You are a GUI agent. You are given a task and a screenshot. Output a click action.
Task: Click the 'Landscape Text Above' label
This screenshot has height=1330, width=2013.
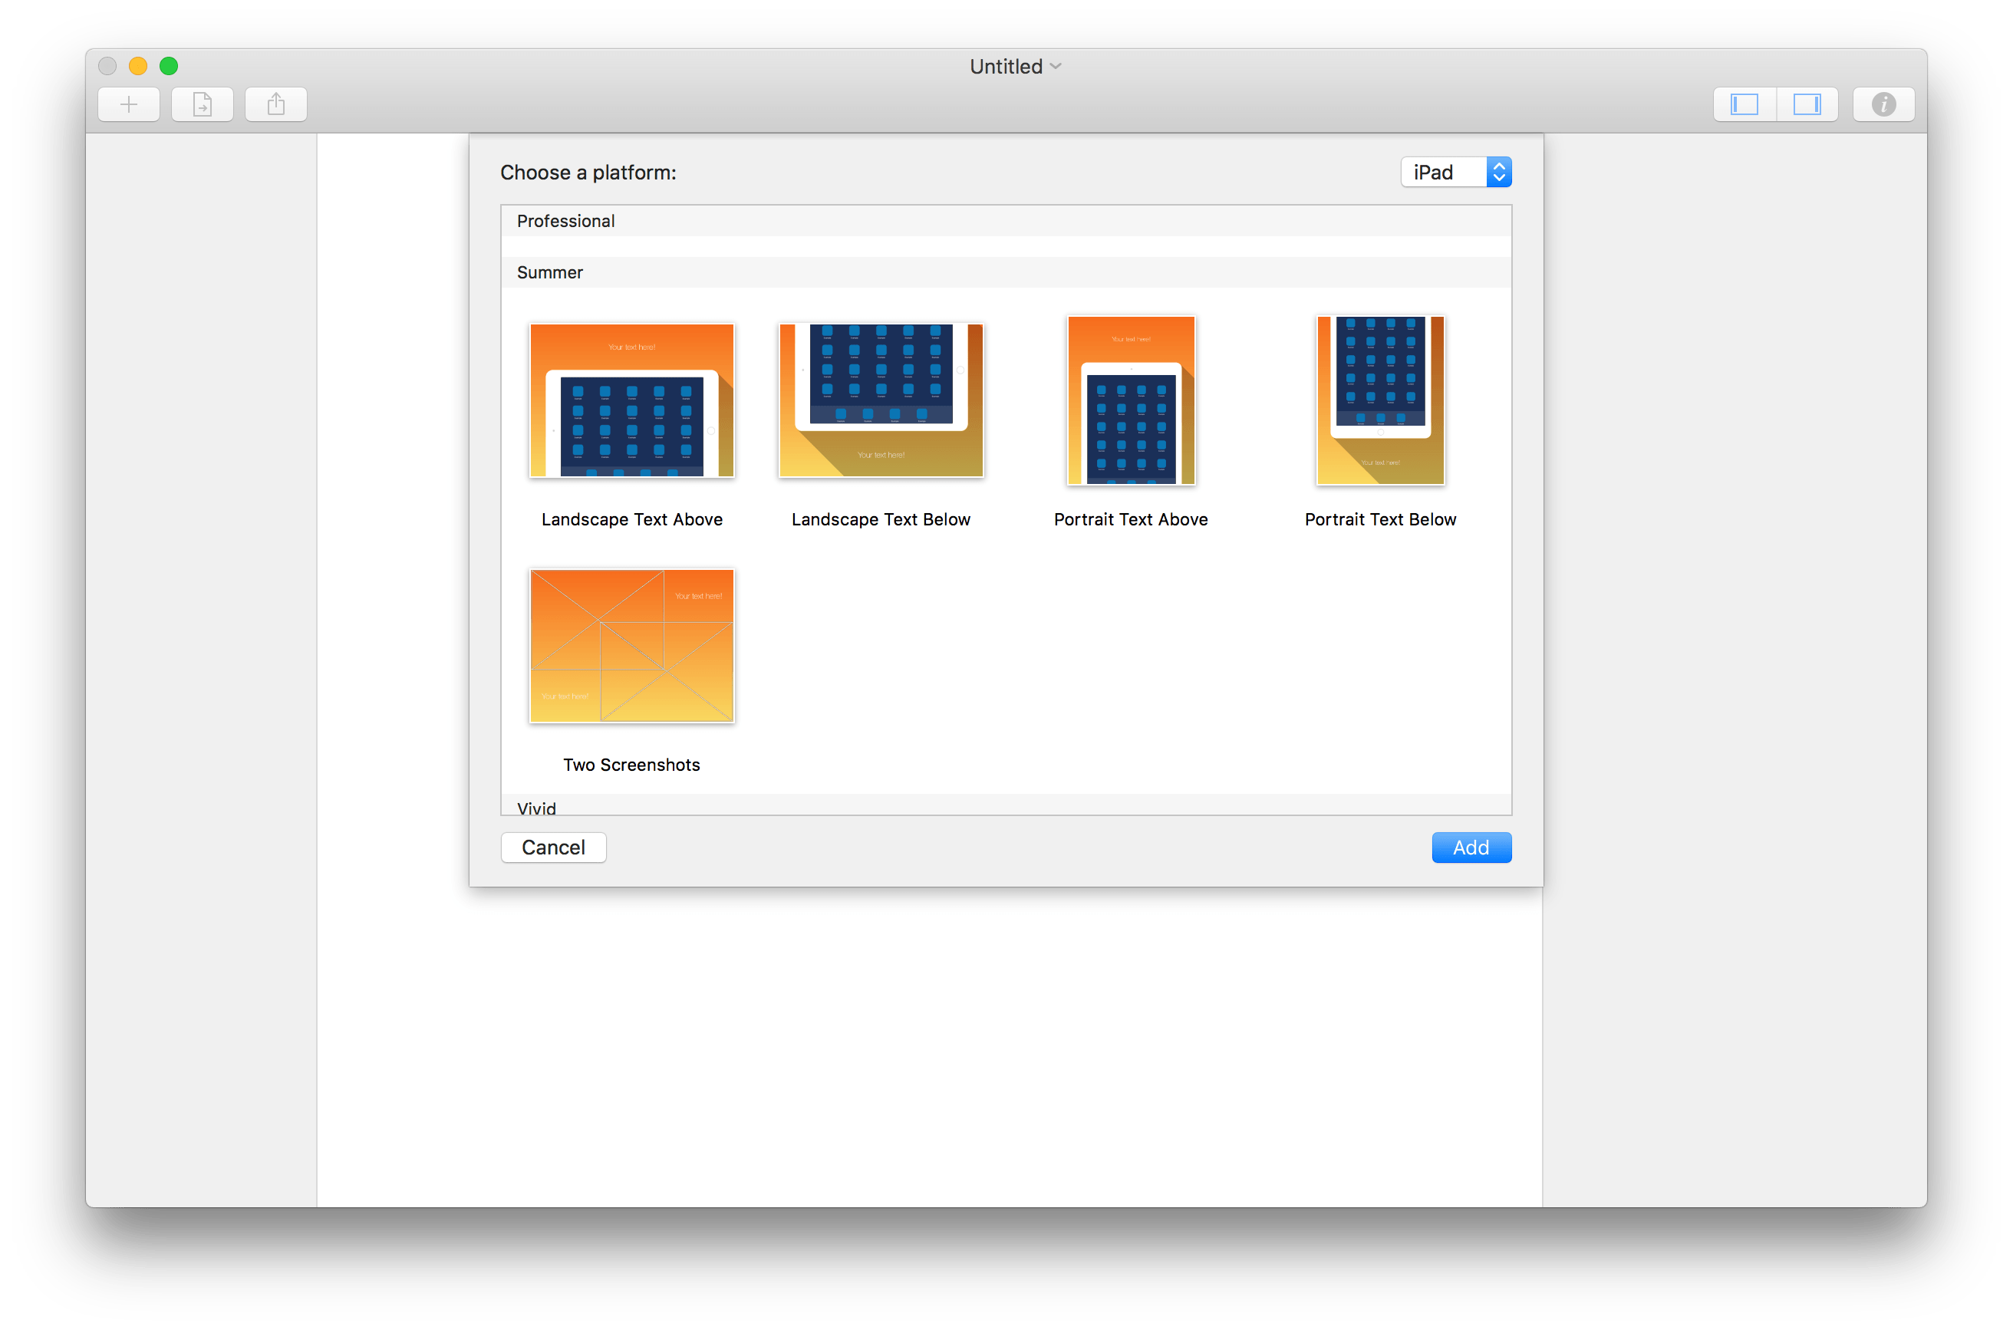632,519
